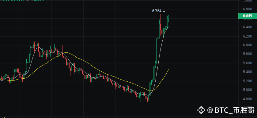Click the 5.400 price axis label

[x=248, y=72]
